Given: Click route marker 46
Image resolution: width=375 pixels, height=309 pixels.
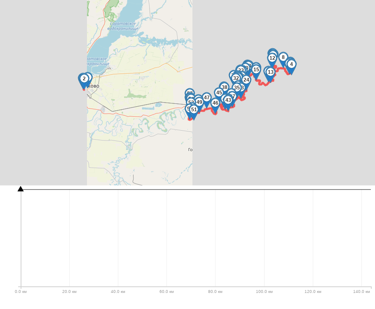Looking at the screenshot, I should click(215, 103).
